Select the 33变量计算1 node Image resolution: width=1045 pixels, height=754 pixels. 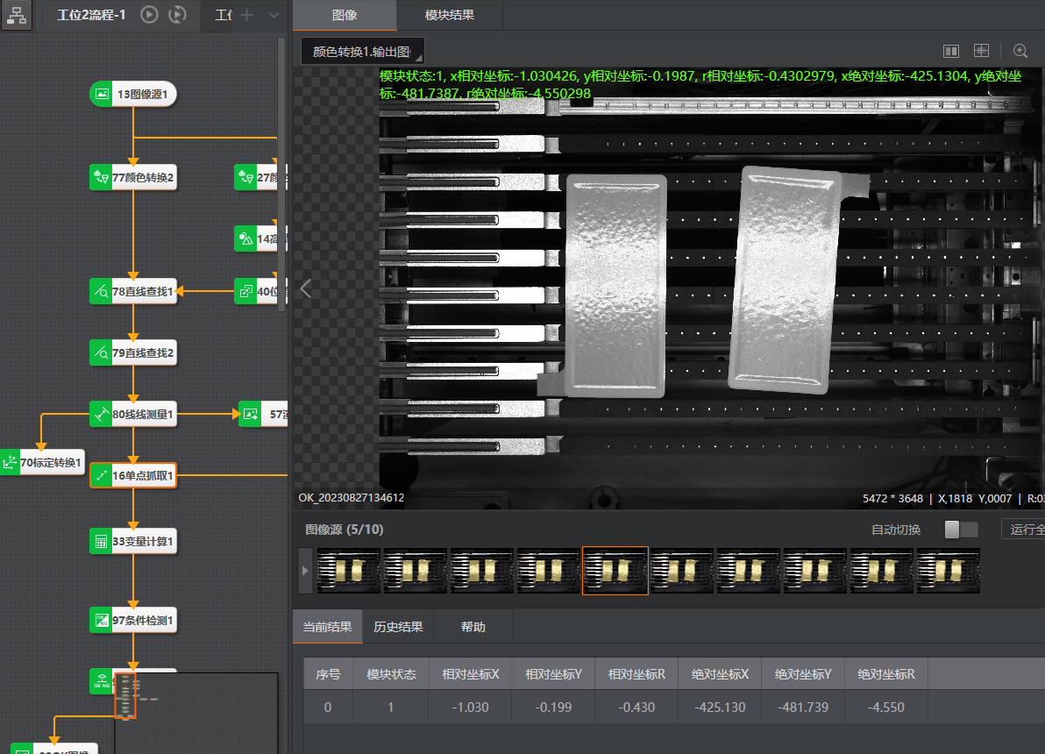coord(133,541)
